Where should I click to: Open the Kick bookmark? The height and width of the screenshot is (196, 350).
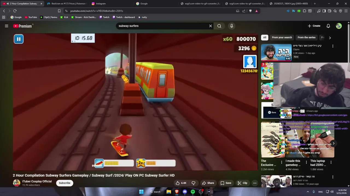64,17
